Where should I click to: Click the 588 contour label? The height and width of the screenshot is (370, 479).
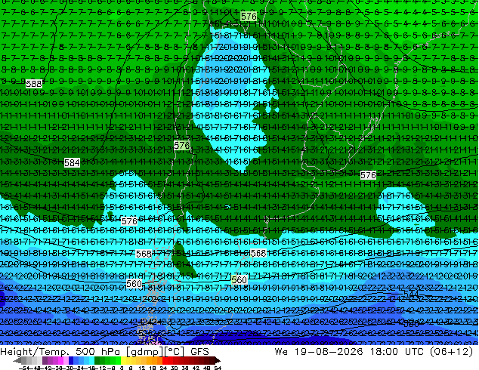(34, 83)
